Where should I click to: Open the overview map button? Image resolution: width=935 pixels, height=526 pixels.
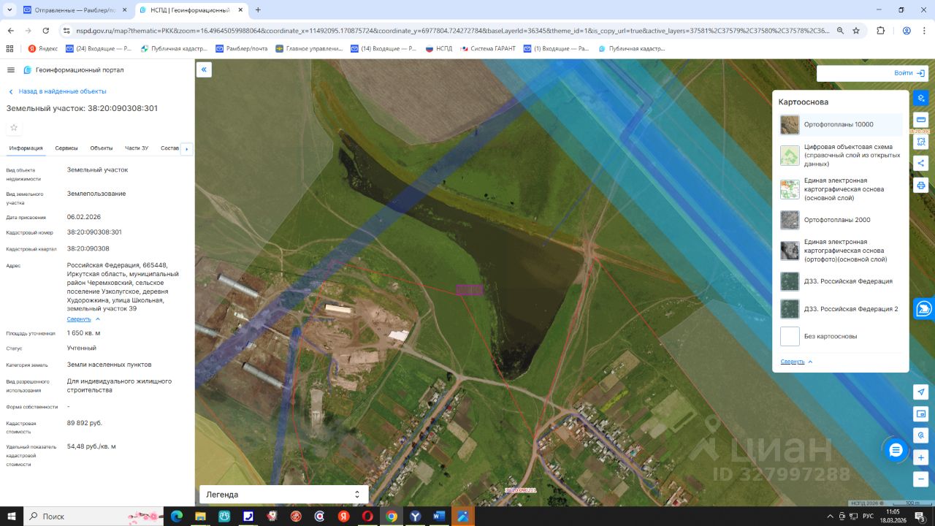(x=921, y=414)
